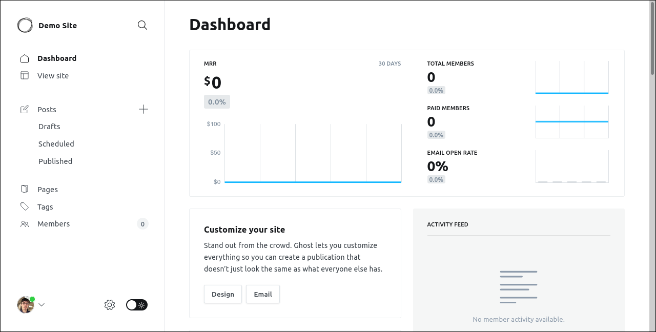The height and width of the screenshot is (332, 656).
Task: Open the Posts section
Action: [x=47, y=110]
